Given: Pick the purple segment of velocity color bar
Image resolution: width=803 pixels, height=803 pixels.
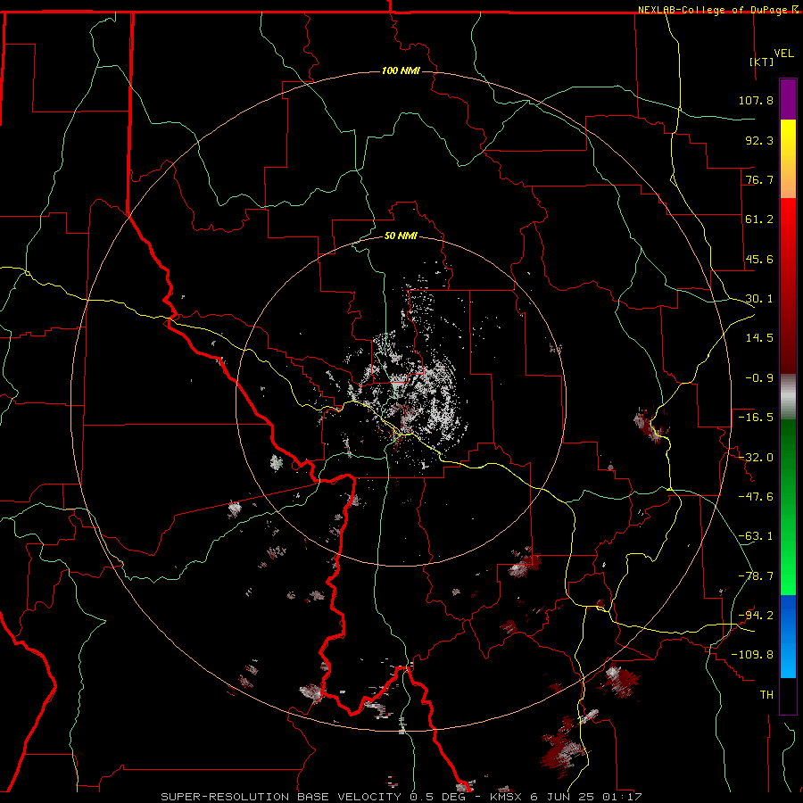Looking at the screenshot, I should coord(788,99).
